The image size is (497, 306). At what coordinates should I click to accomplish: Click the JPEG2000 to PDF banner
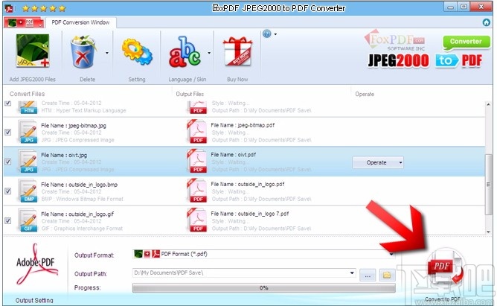click(425, 61)
